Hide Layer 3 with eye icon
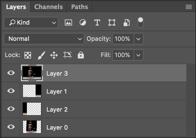 pos(11,73)
